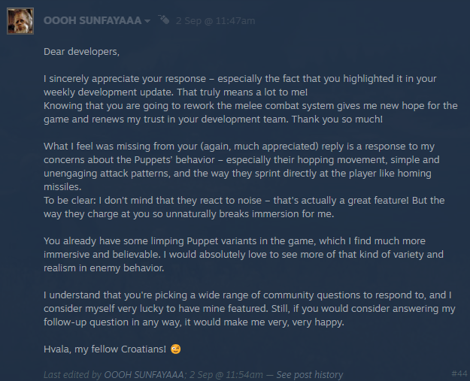Open OOOH SUNFAYAAA's avatar profile picture
This screenshot has width=470, height=381.
pyautogui.click(x=20, y=21)
